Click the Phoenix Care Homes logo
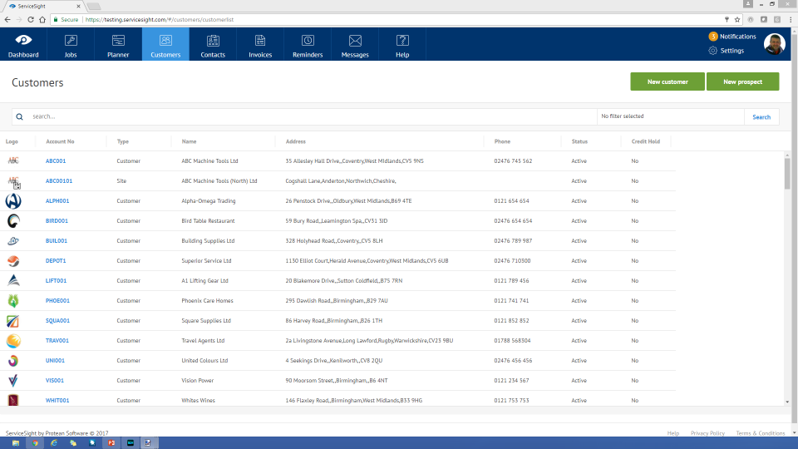This screenshot has height=449, width=798. [x=13, y=300]
